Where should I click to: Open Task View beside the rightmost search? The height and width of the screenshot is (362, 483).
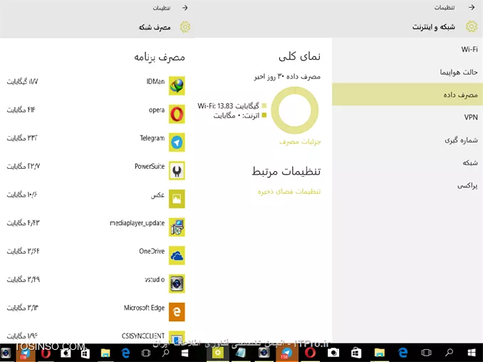click(x=426, y=353)
